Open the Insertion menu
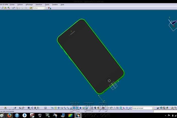This screenshot has width=177, height=118. [x=39, y=5]
